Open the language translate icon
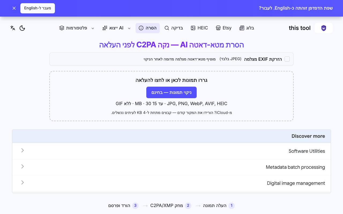Screen dimensions: 343x214 coord(13,28)
